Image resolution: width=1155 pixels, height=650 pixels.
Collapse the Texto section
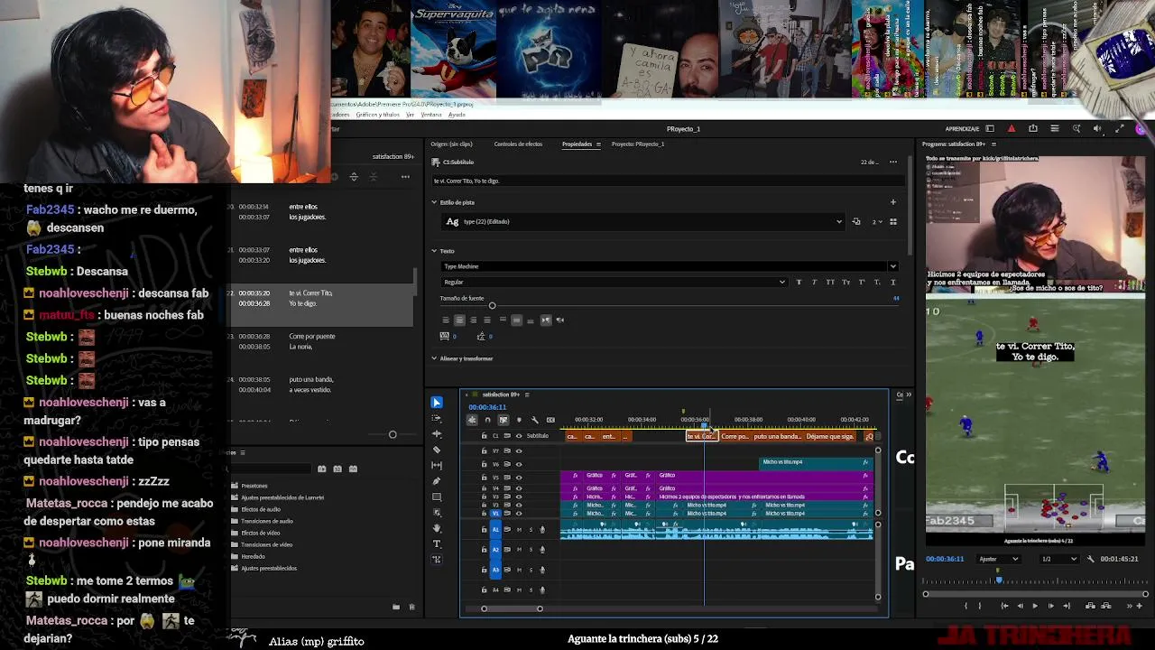tap(434, 251)
